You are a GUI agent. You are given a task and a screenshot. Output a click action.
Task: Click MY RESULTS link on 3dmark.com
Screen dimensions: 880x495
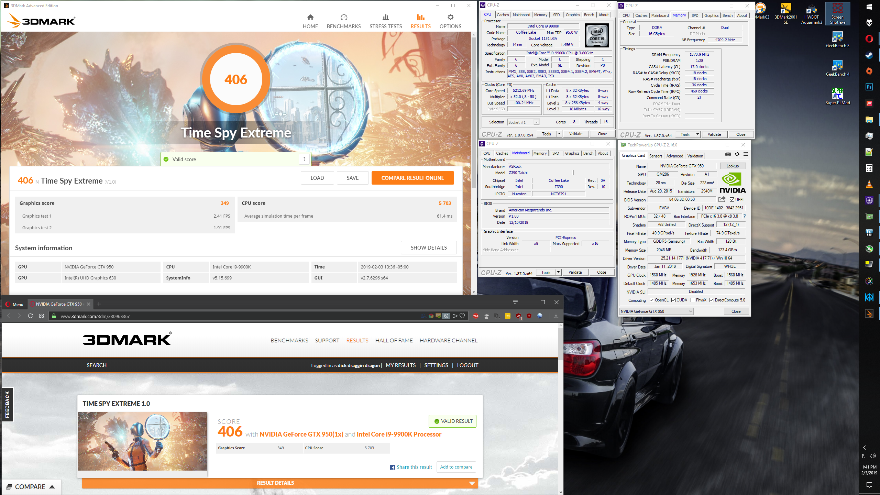coord(400,365)
